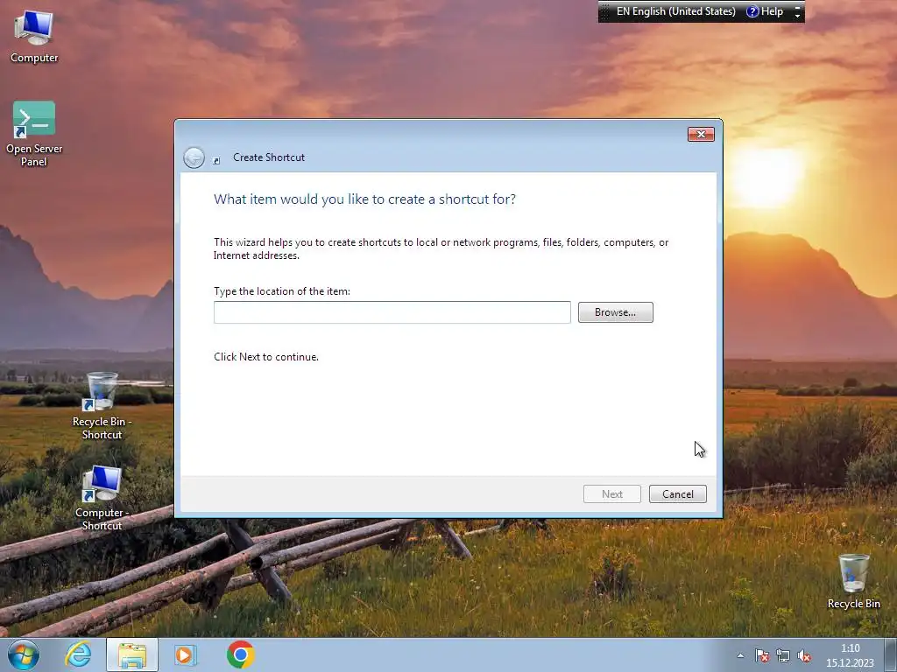Click the language bar drag handle

click(x=604, y=11)
